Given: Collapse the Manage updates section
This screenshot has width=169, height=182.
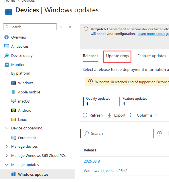Looking at the screenshot, I should click(7, 165).
